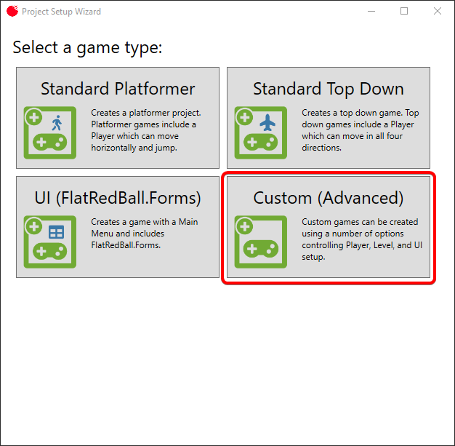Select the "Custom (Advanced)" title
This screenshot has height=446, width=455.
pyautogui.click(x=328, y=198)
